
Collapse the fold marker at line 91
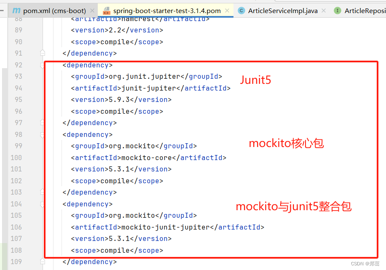pos(43,53)
